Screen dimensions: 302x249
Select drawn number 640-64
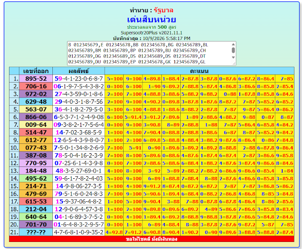(x=36, y=217)
